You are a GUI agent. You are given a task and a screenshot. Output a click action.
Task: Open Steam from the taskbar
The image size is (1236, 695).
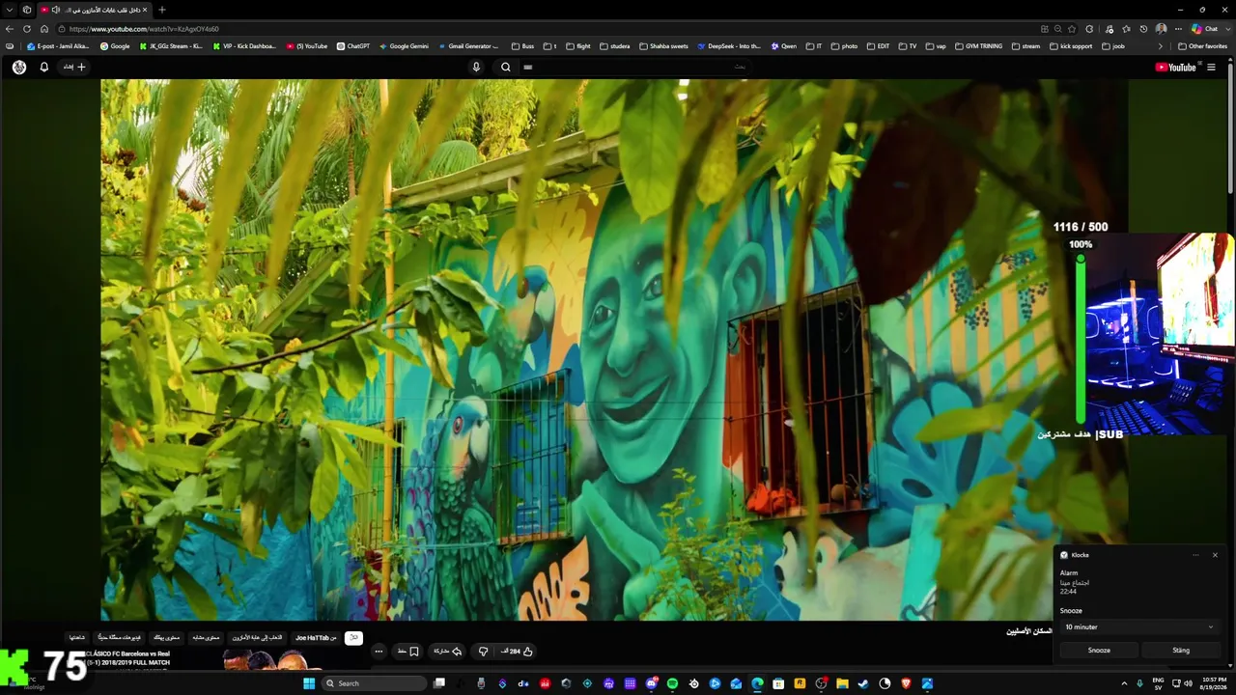pyautogui.click(x=863, y=683)
